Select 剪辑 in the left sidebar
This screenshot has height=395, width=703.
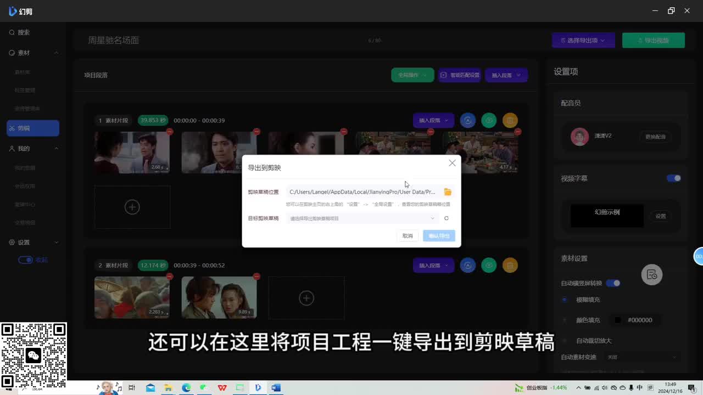coord(33,128)
